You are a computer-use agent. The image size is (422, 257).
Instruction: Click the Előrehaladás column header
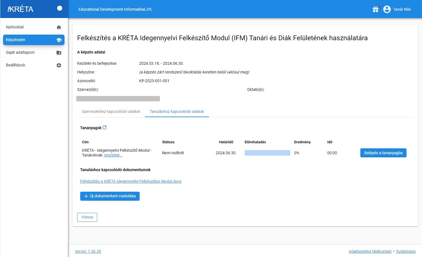pyautogui.click(x=255, y=142)
